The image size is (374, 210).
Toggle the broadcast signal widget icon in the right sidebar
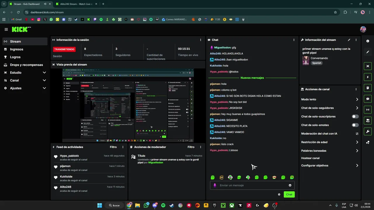pos(368,110)
